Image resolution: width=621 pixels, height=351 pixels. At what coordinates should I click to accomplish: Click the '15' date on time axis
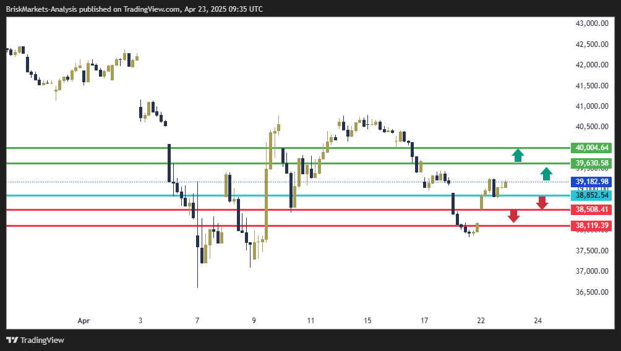[367, 321]
